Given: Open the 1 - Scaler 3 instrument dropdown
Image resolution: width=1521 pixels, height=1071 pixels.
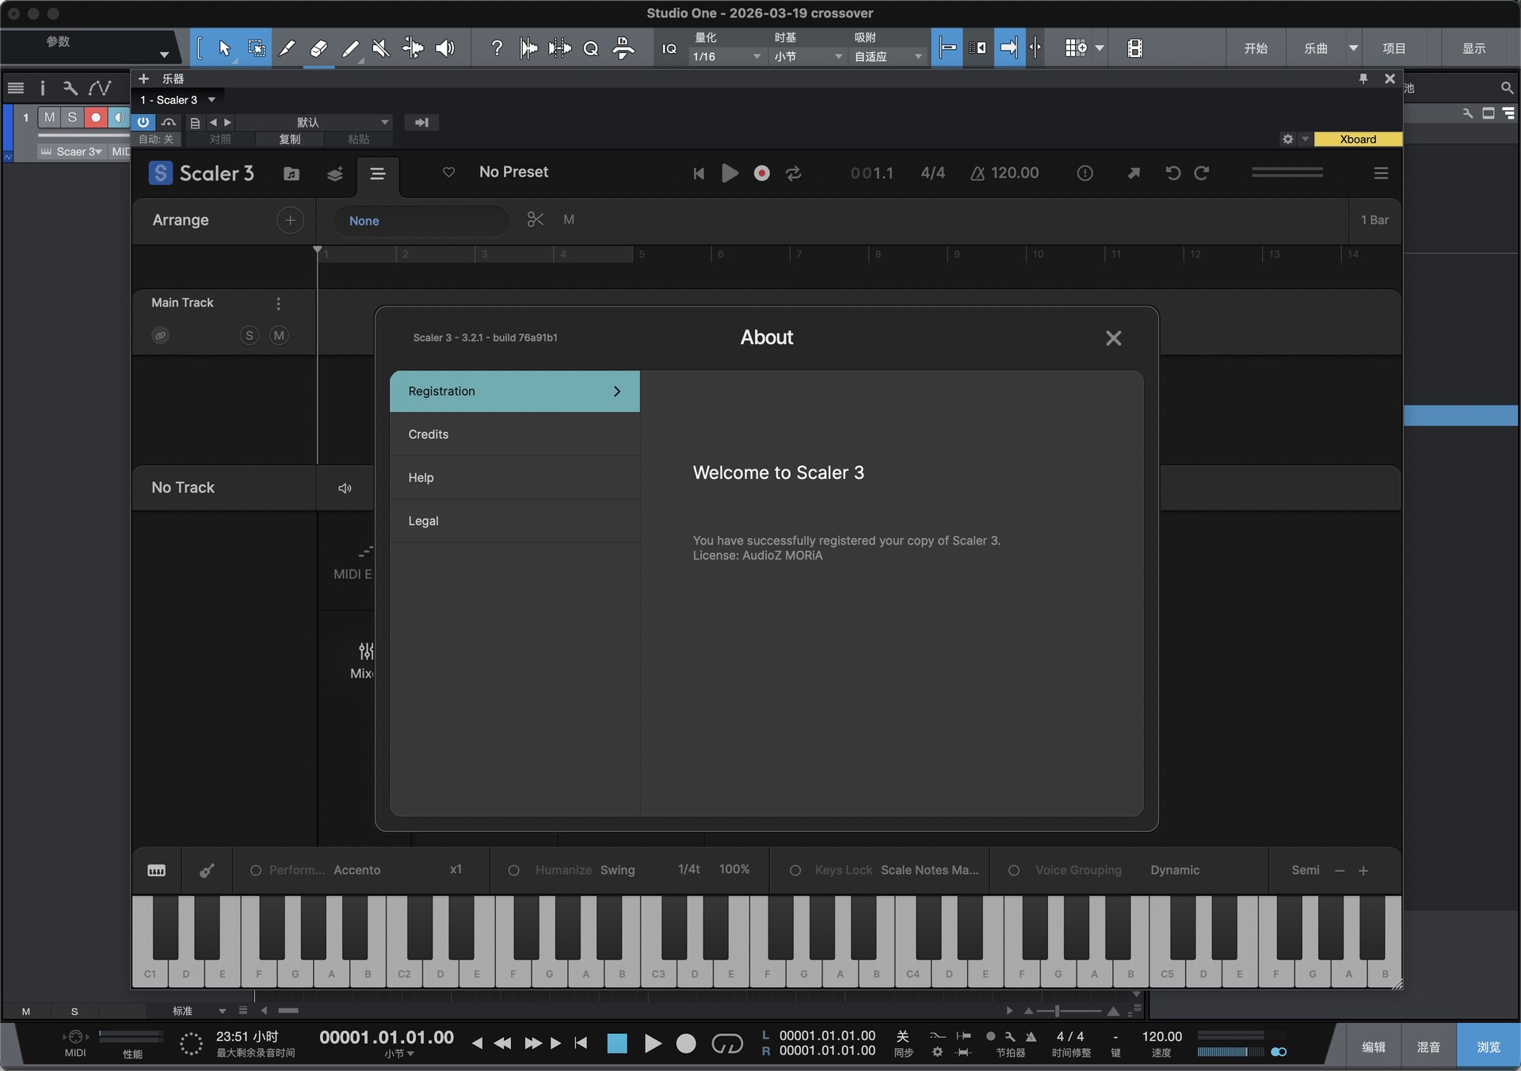Looking at the screenshot, I should pos(177,100).
